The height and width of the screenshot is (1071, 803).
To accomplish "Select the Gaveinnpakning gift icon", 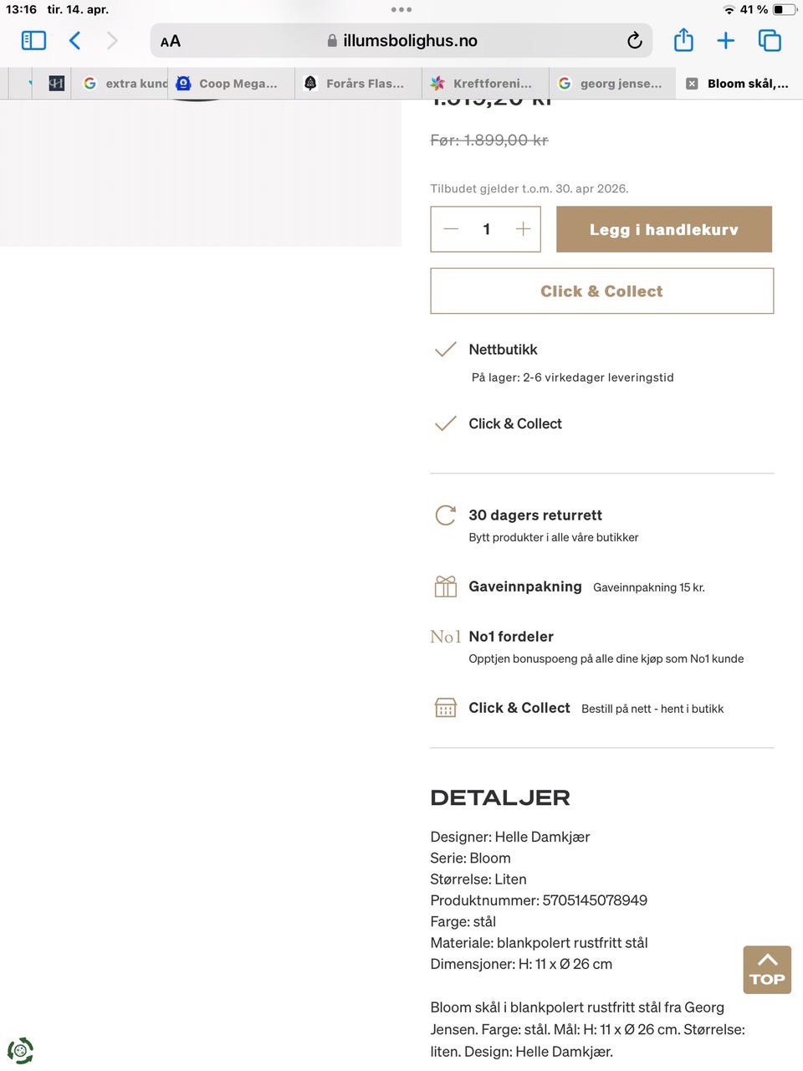I will [446, 587].
